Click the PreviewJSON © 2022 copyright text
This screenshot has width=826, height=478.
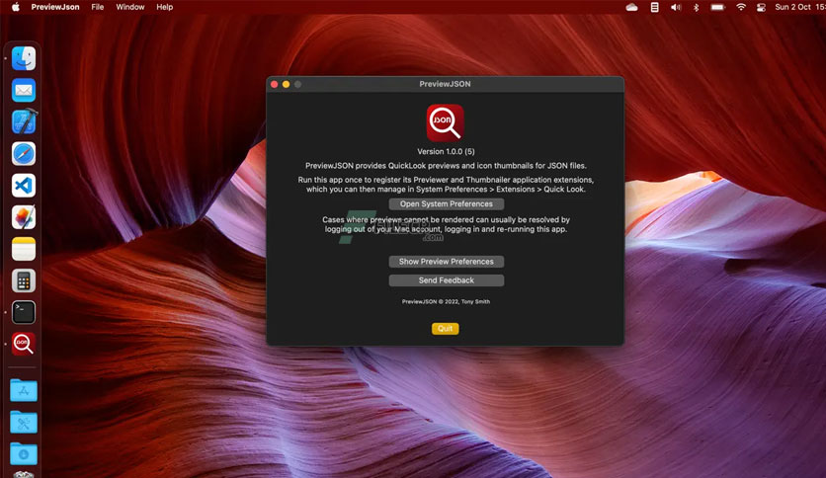pyautogui.click(x=446, y=301)
